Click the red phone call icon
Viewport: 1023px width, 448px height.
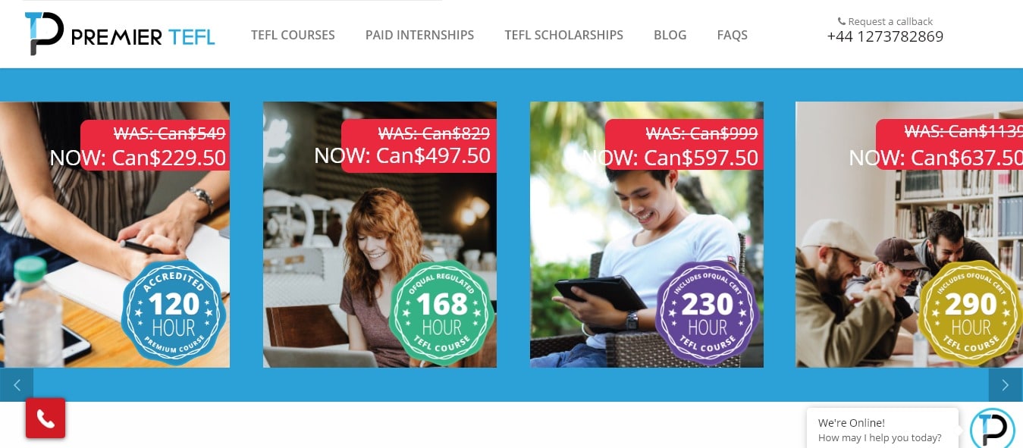46,418
